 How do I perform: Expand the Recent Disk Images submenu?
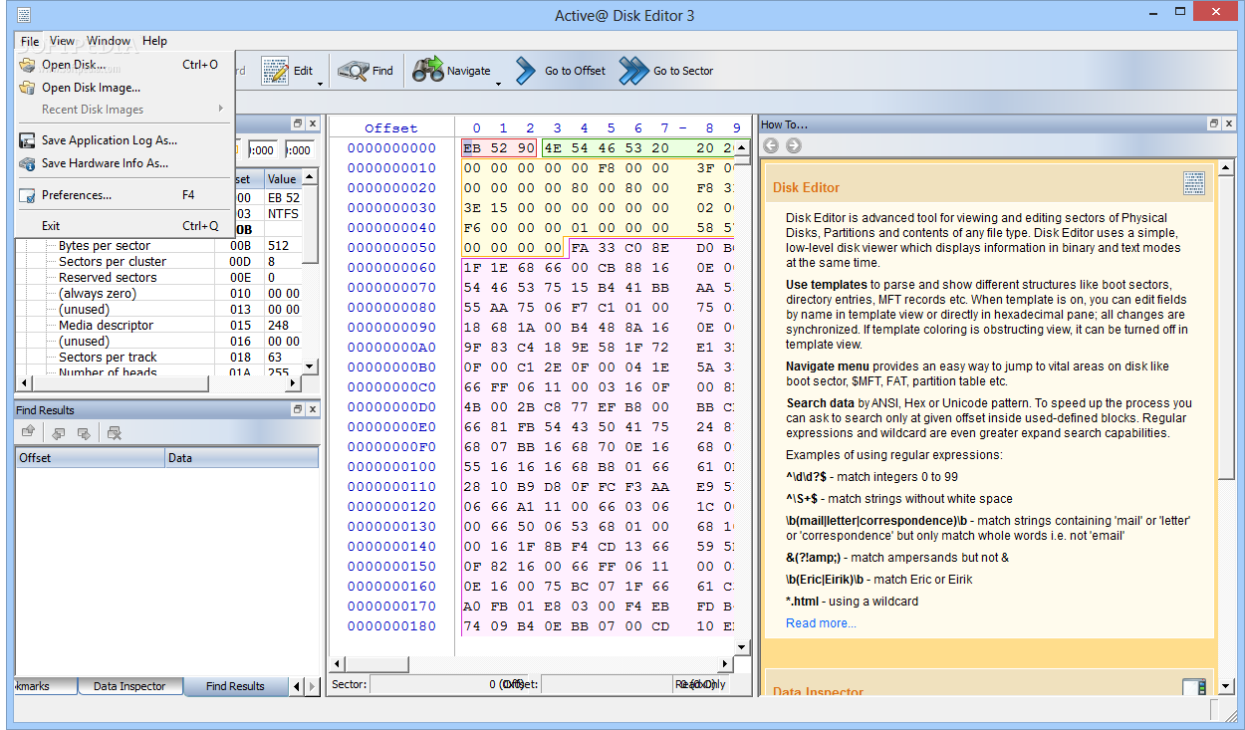click(x=220, y=110)
